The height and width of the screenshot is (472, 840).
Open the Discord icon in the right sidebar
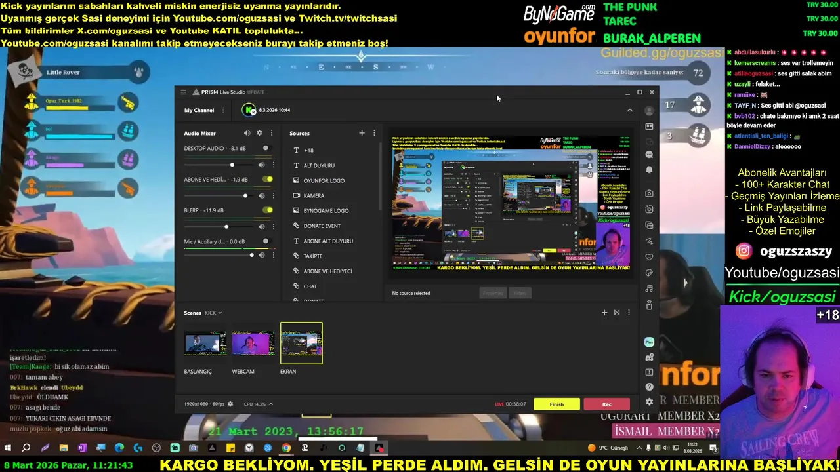click(649, 357)
